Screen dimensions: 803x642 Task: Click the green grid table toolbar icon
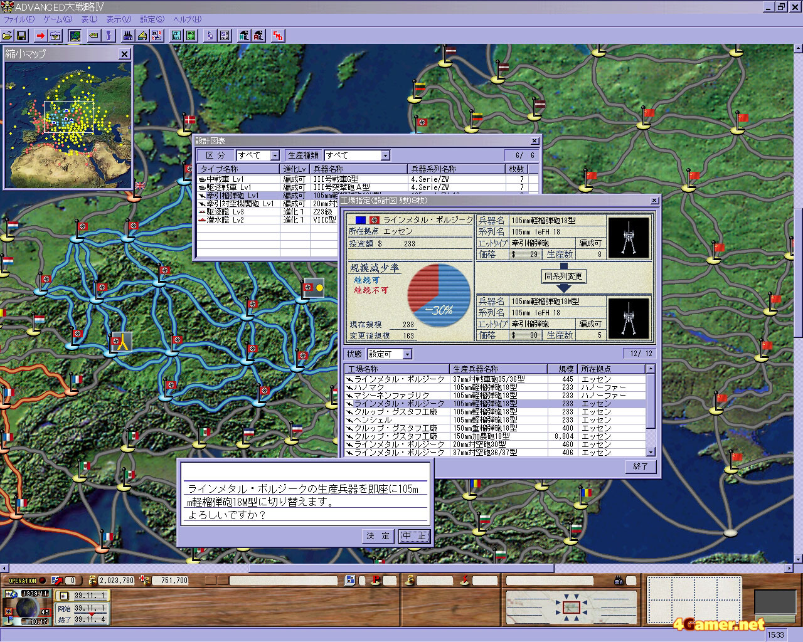(191, 35)
